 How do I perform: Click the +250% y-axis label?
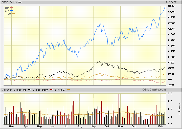coord(171,23)
